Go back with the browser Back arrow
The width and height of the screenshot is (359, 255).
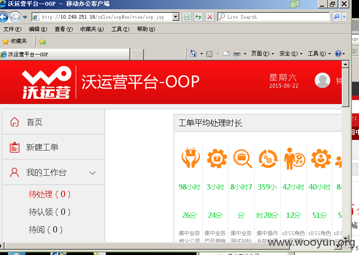click(3, 17)
